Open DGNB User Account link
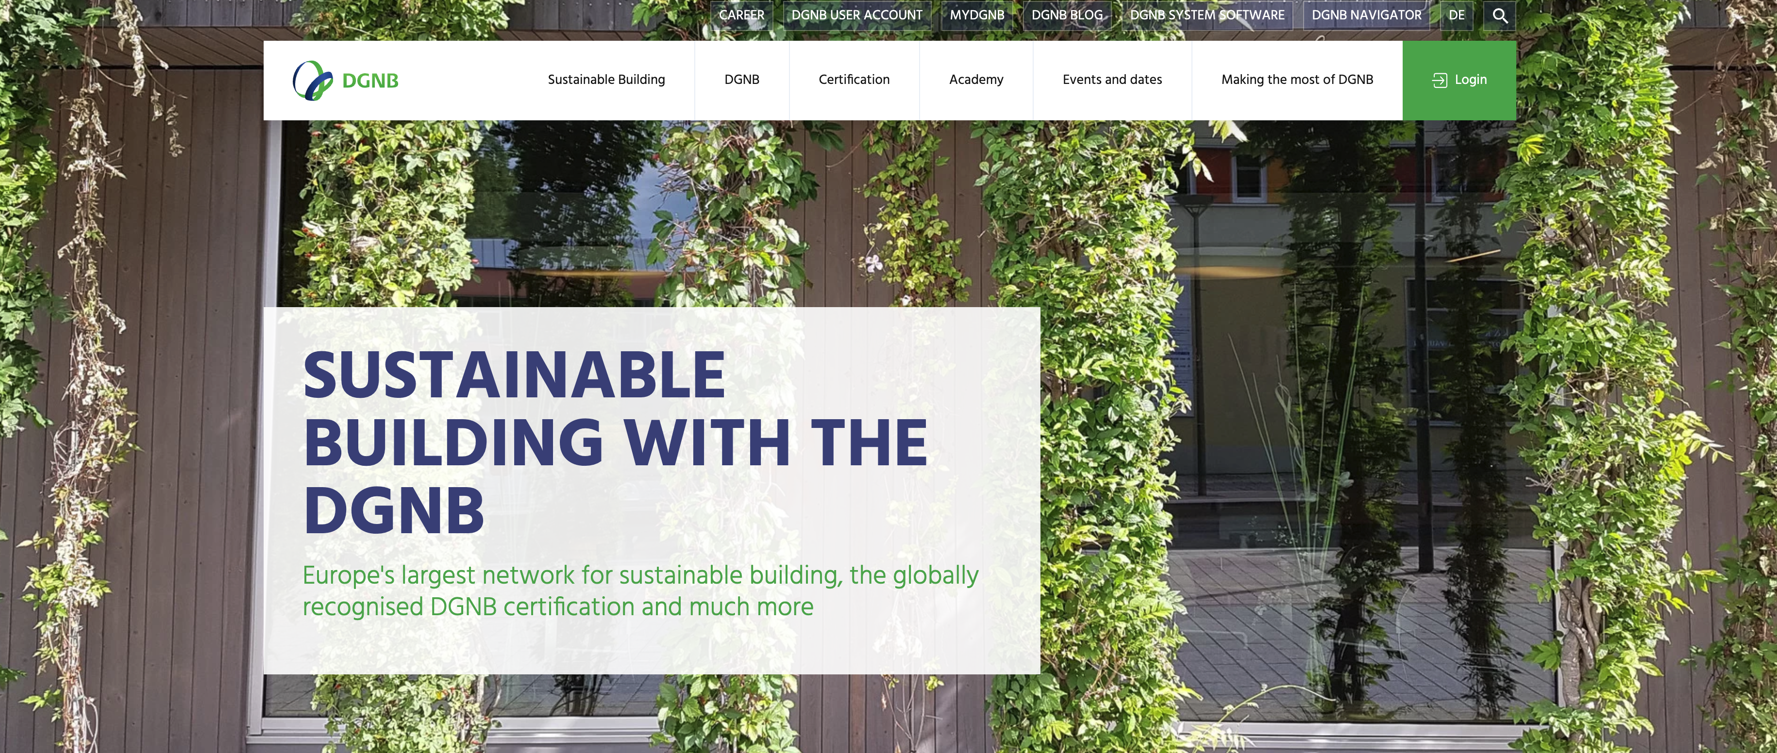The image size is (1777, 753). click(x=857, y=15)
